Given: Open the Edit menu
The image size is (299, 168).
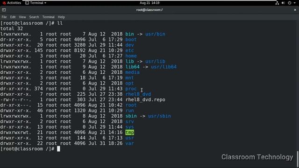Looking at the screenshot, I should (13, 17).
